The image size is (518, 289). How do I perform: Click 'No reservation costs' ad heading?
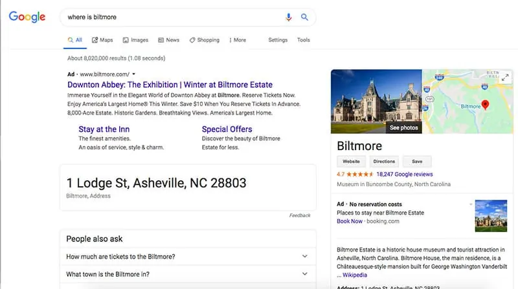376,204
